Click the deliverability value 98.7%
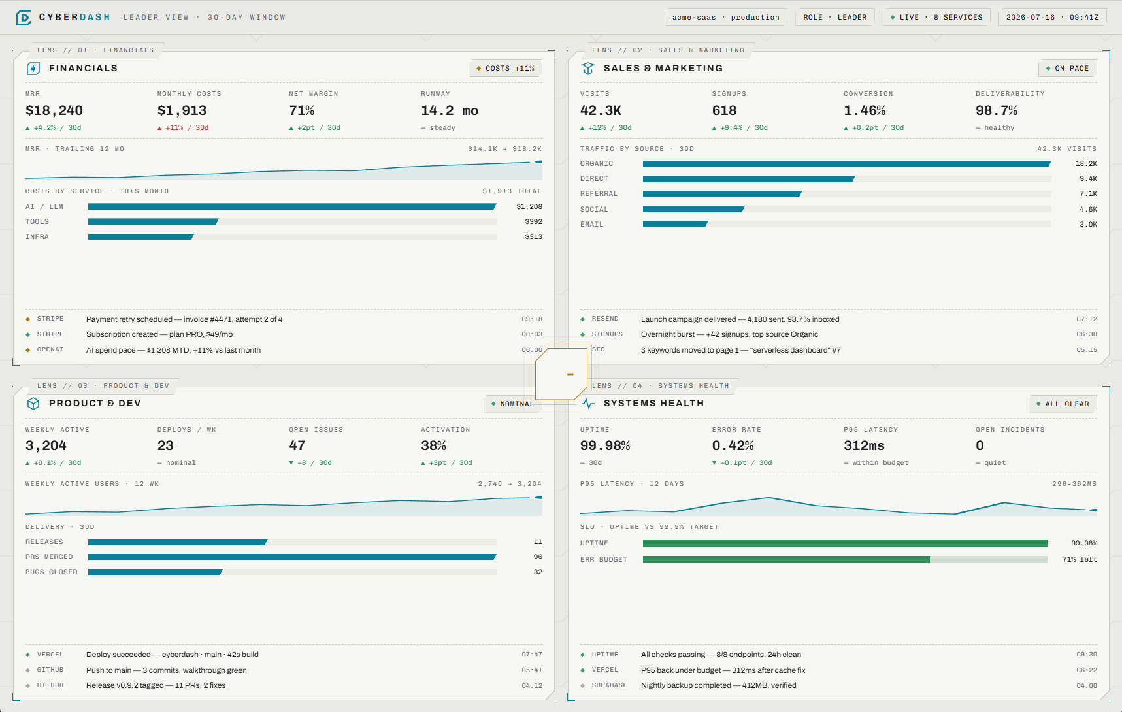Screen dimensions: 1122x712 tap(997, 111)
